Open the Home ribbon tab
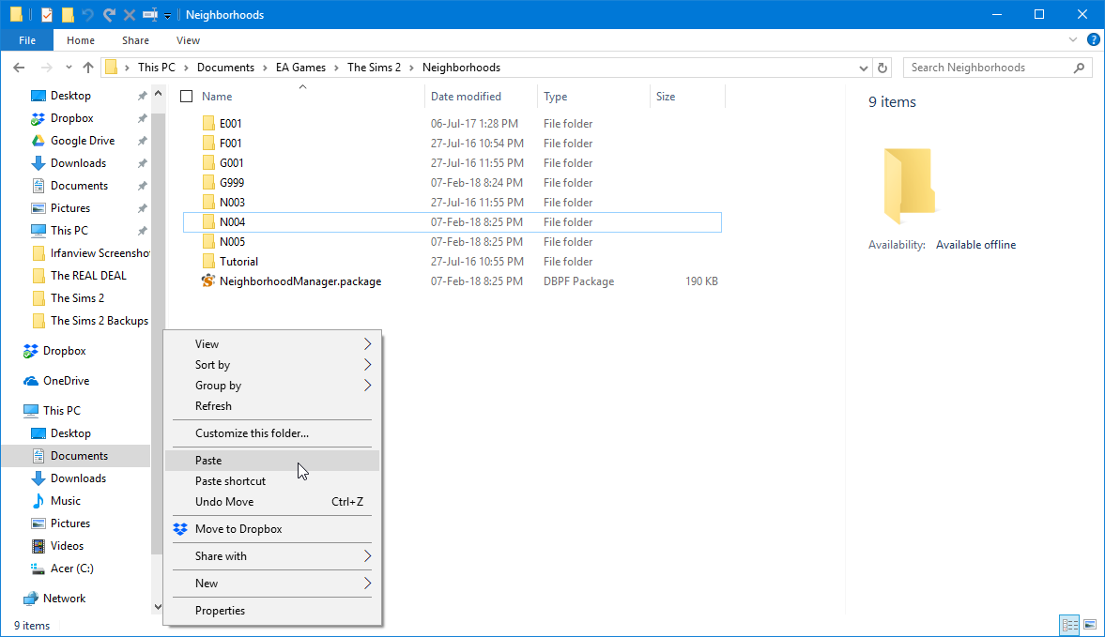The image size is (1105, 637). click(x=81, y=40)
